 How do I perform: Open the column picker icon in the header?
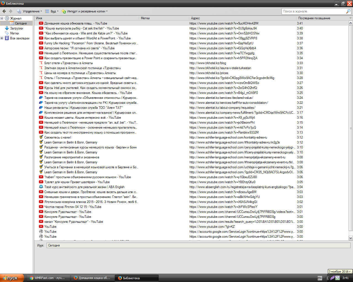(351, 18)
